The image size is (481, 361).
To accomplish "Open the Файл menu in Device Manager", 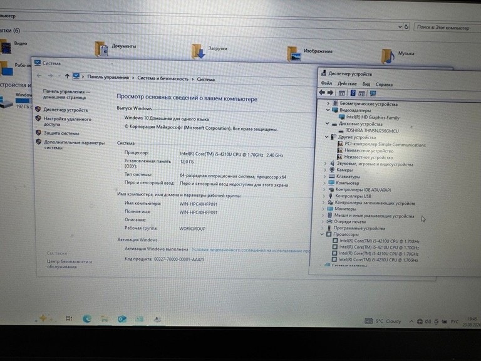I will point(326,83).
